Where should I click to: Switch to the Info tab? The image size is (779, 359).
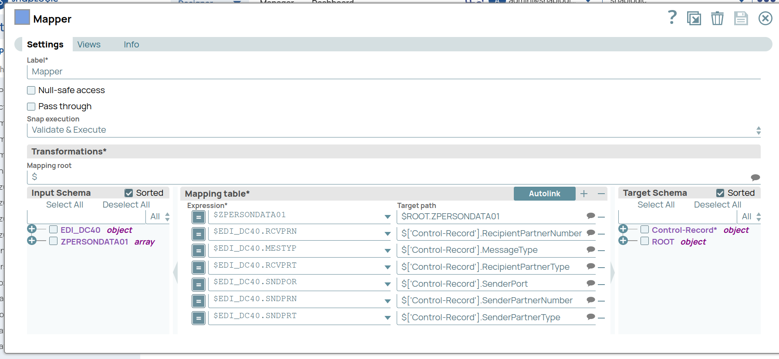tap(131, 44)
